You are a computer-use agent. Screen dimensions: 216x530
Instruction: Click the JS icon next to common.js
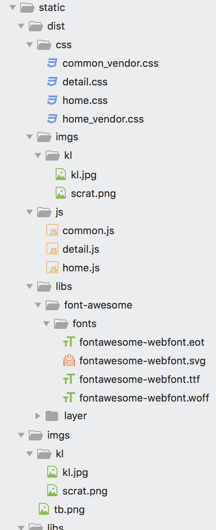click(x=52, y=231)
